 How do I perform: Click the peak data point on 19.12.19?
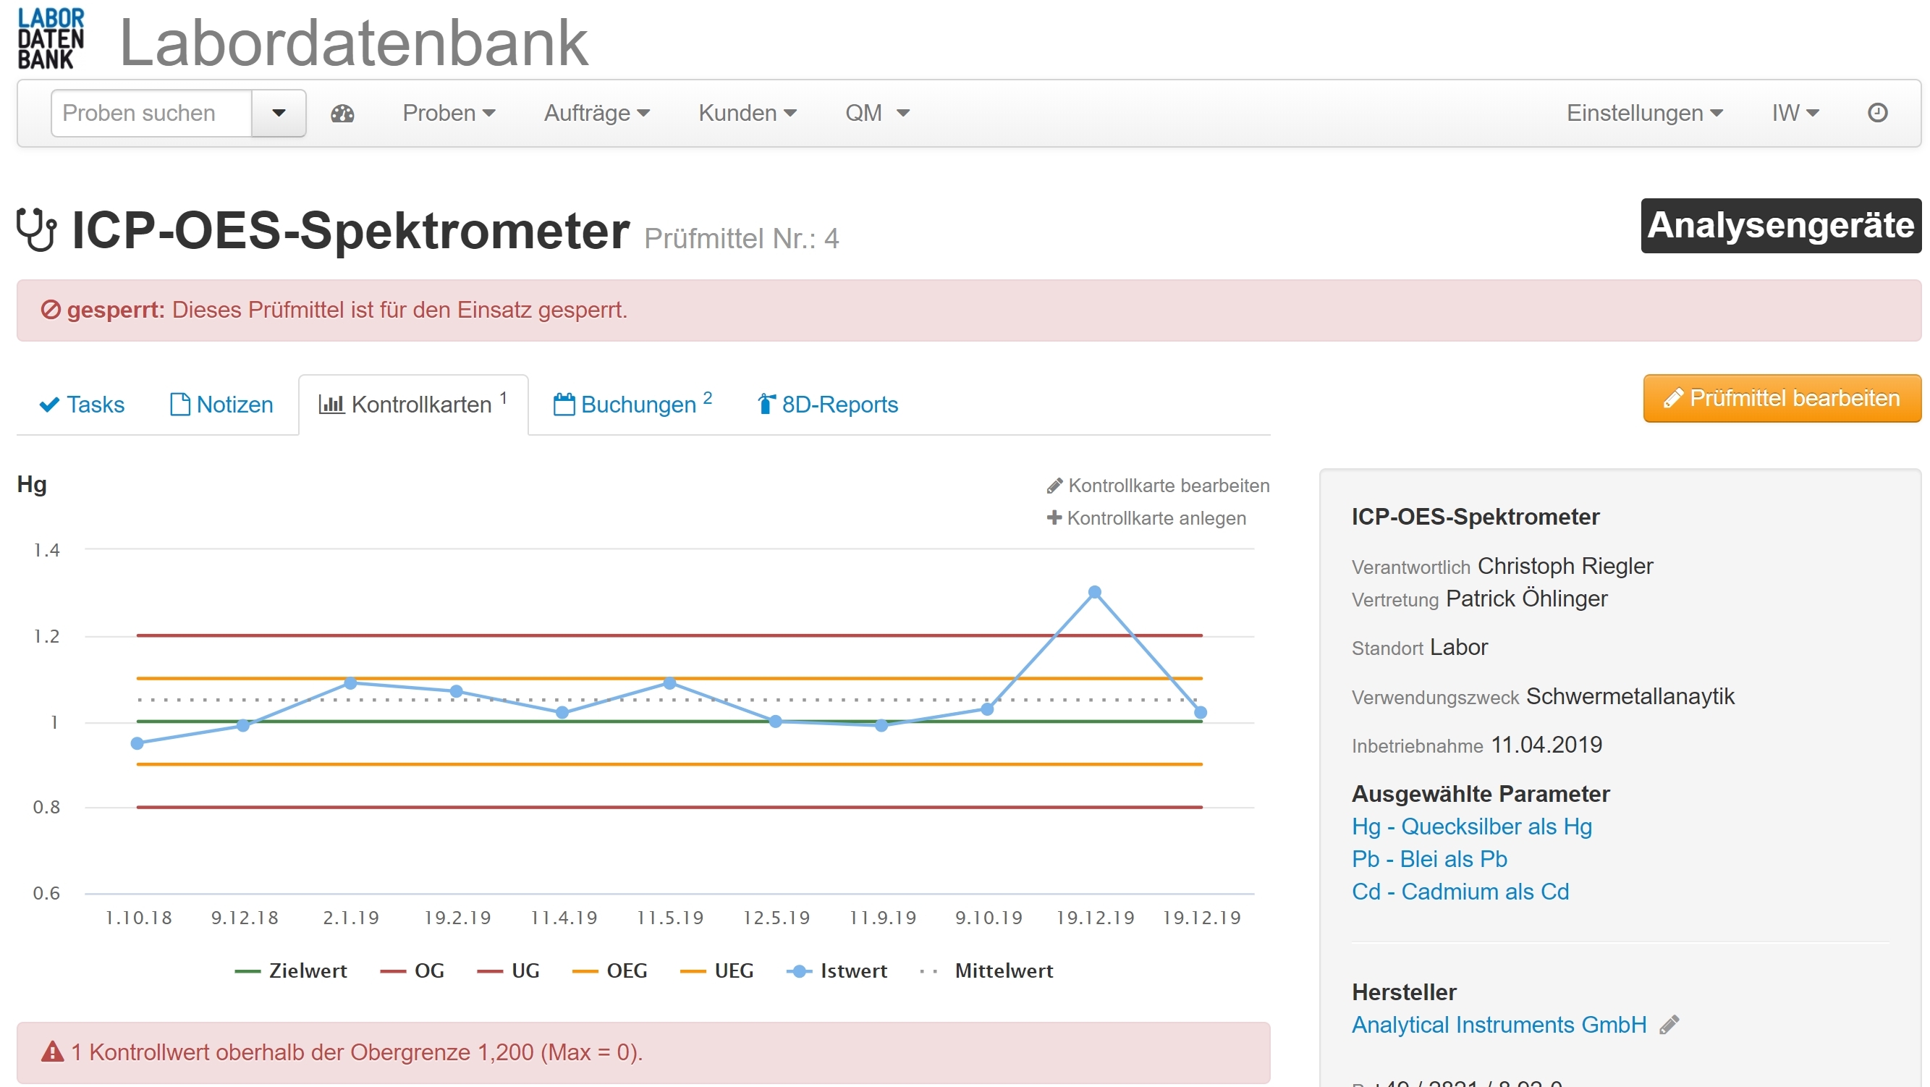(1095, 592)
